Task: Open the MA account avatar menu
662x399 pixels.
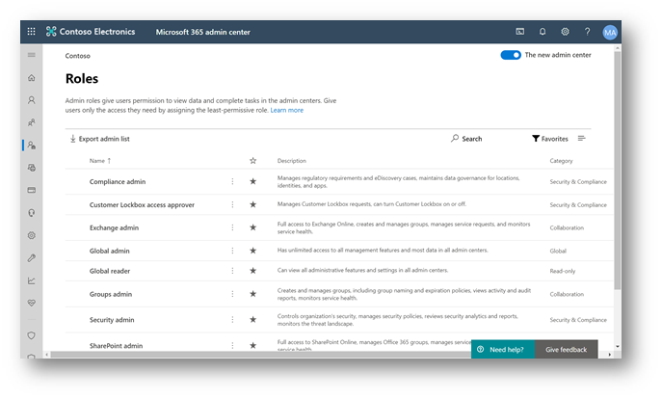Action: click(x=610, y=32)
